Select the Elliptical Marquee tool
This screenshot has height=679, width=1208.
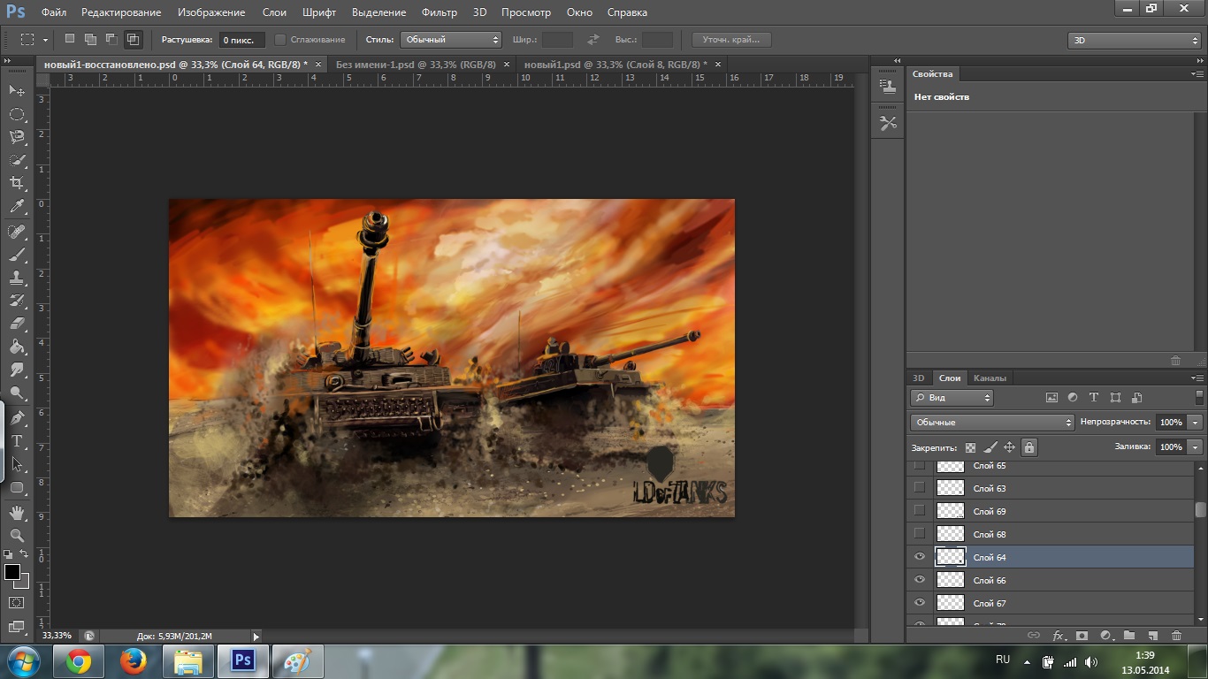pos(17,114)
